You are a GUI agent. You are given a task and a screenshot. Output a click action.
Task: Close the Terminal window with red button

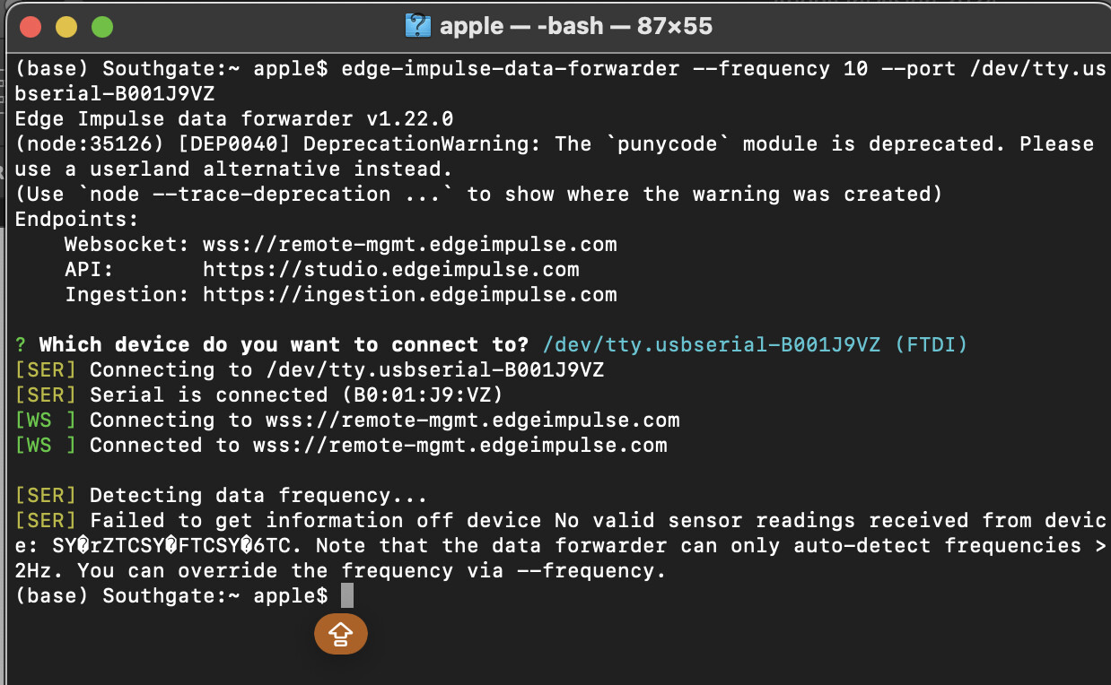tap(31, 27)
